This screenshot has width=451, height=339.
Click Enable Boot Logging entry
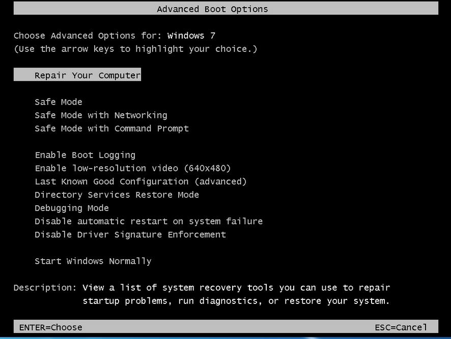pyautogui.click(x=85, y=155)
